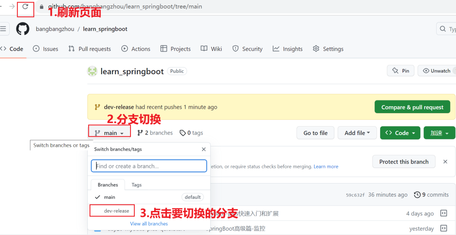This screenshot has width=456, height=235.
Task: Switch to the Code tab
Action: coord(12,49)
